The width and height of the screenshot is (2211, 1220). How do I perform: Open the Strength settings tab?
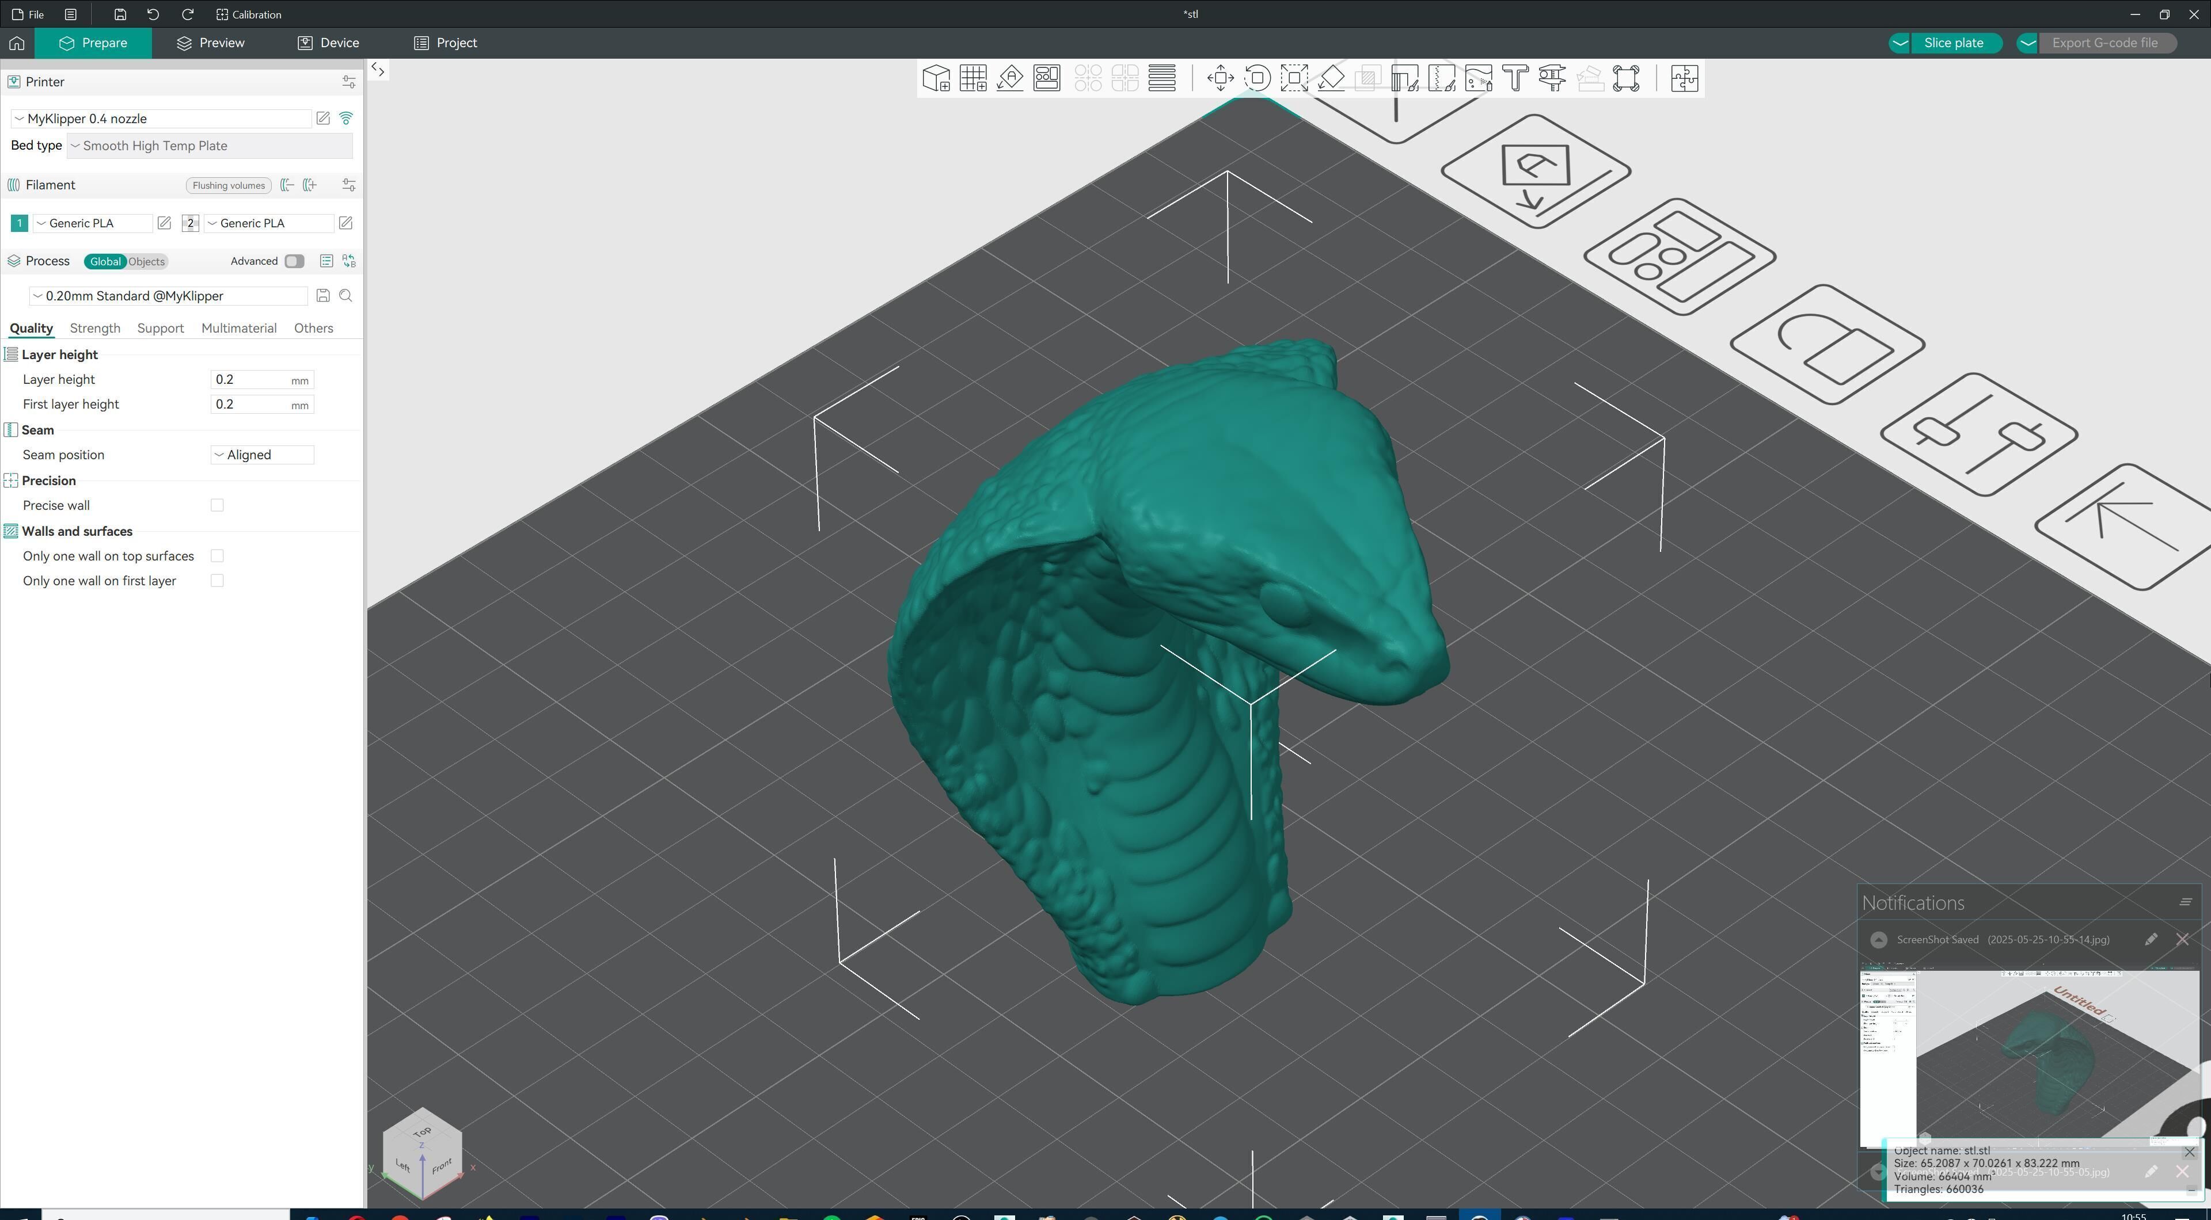(94, 329)
